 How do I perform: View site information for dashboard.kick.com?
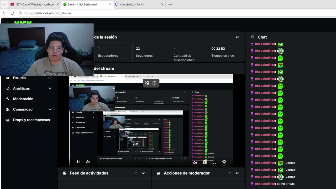[x=20, y=13]
